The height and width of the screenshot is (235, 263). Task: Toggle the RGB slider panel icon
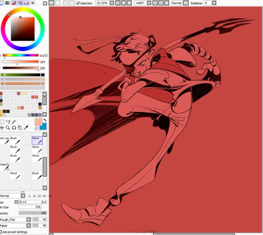8,3
